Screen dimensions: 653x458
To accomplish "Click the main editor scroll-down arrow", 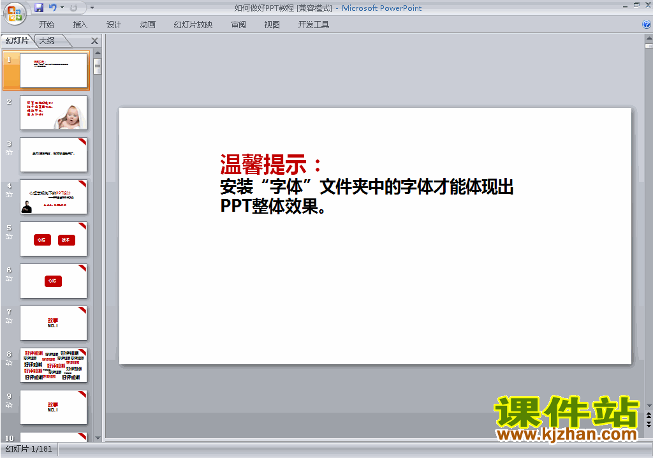I will [649, 406].
